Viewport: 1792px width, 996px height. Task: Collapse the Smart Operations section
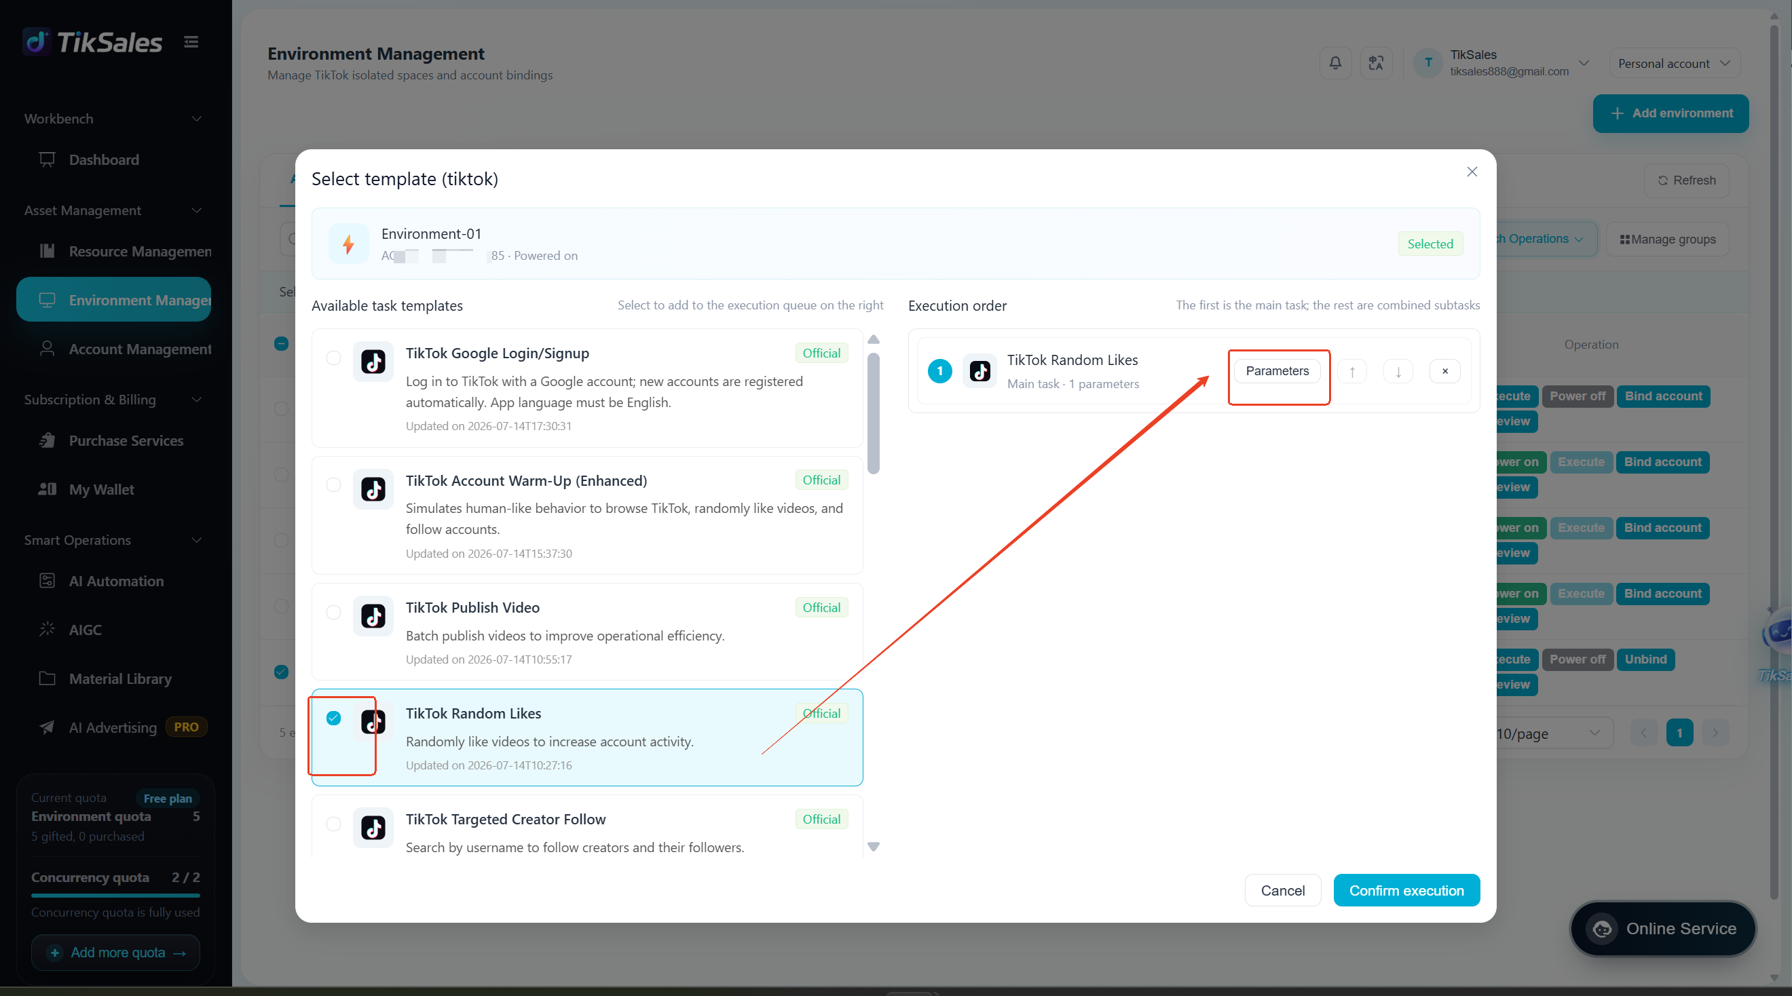(x=197, y=541)
